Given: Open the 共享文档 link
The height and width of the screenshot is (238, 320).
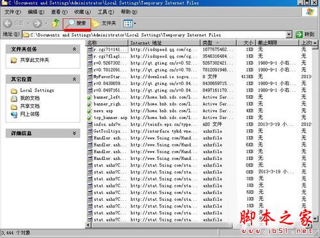Looking at the screenshot, I should click(x=30, y=106).
